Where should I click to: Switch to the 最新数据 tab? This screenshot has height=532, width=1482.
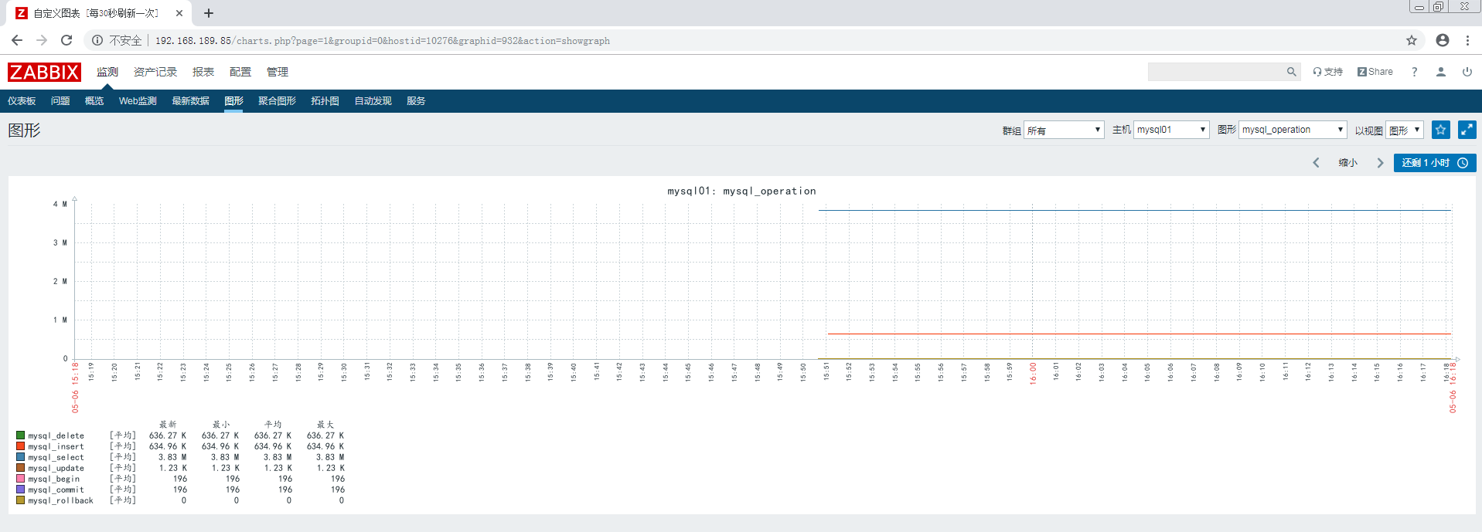(190, 101)
